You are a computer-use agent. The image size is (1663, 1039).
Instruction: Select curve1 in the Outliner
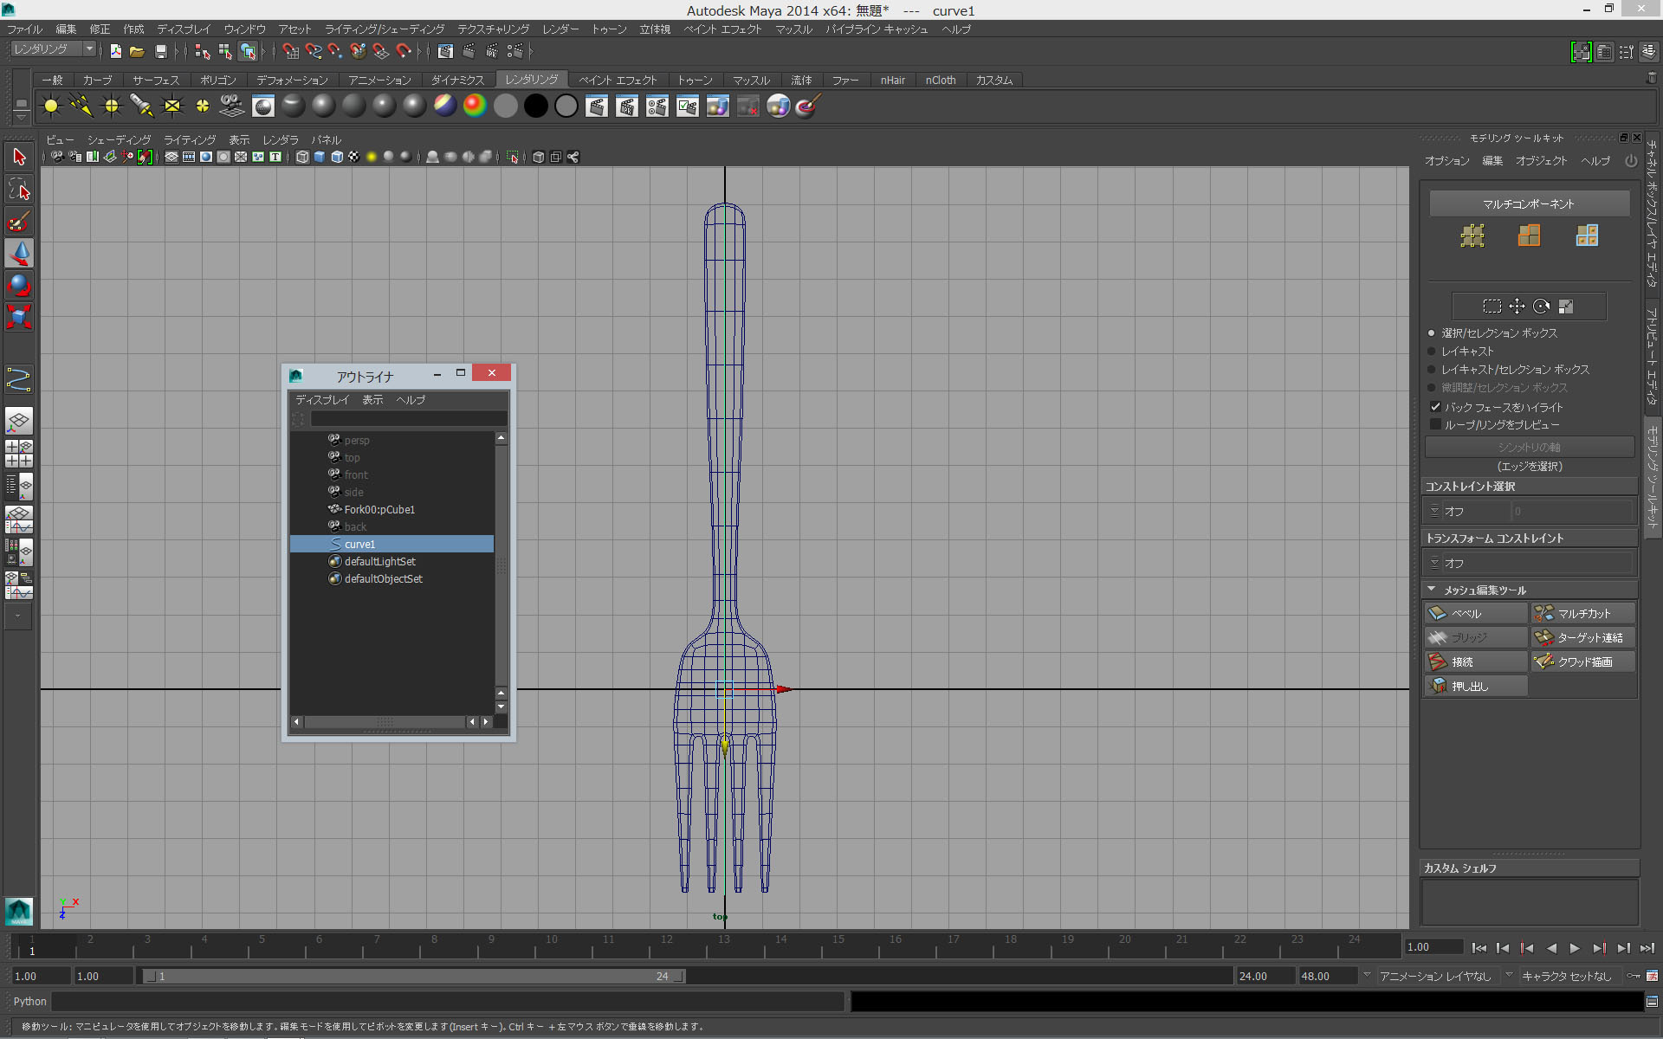[x=359, y=544]
